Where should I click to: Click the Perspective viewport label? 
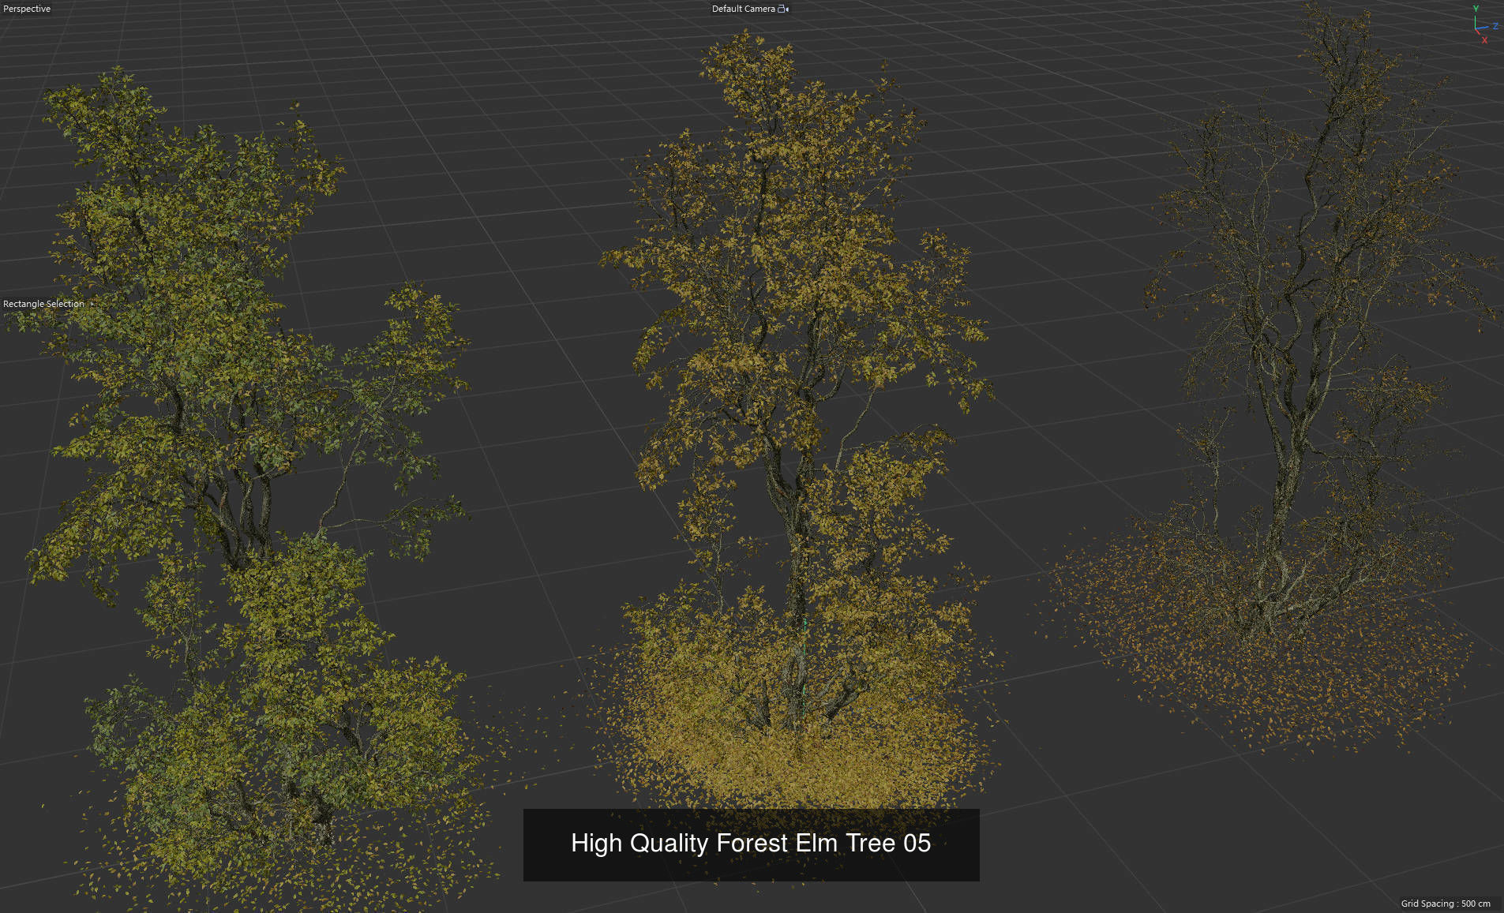click(27, 9)
